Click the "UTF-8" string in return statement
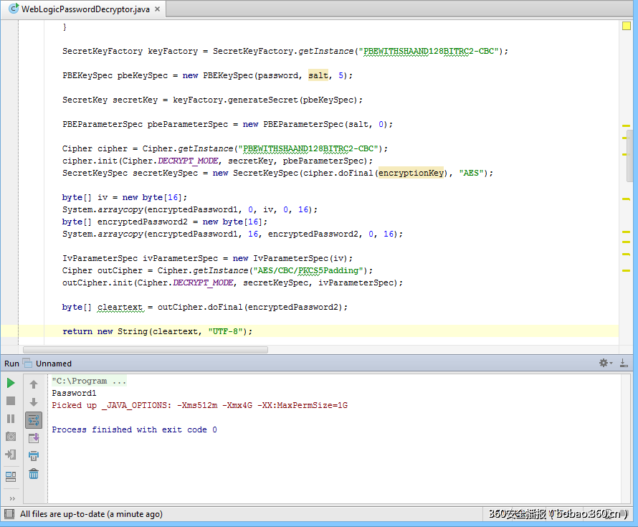The height and width of the screenshot is (527, 638). 227,332
